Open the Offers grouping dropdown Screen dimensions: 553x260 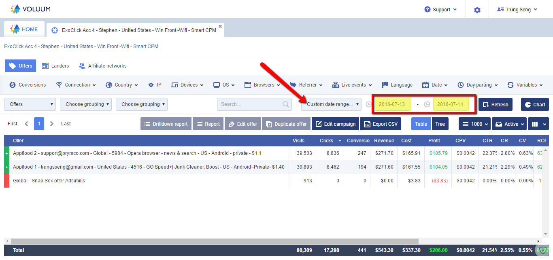tap(30, 104)
